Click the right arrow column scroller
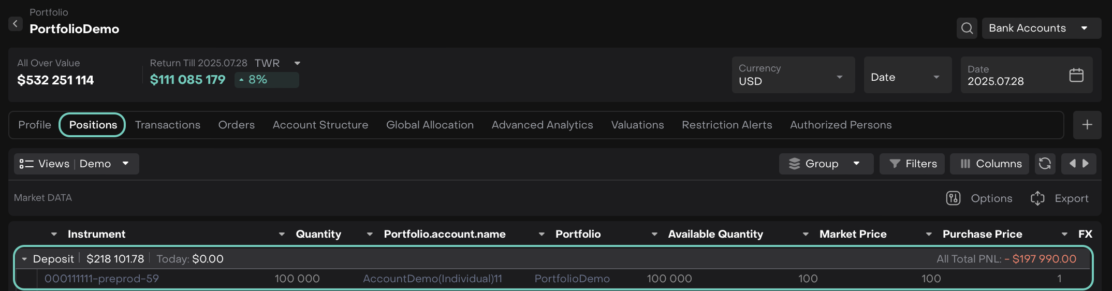 tap(1086, 164)
